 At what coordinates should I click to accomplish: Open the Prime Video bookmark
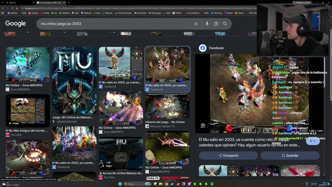217,13
